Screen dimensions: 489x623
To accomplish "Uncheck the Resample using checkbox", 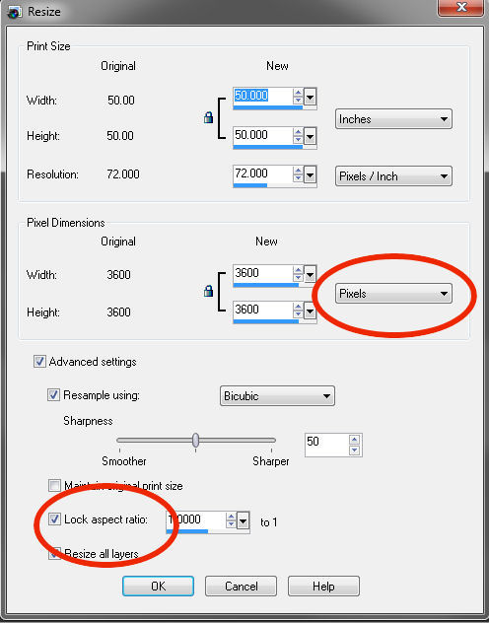I will (x=53, y=395).
